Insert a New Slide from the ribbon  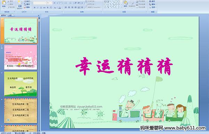coord(20,5)
